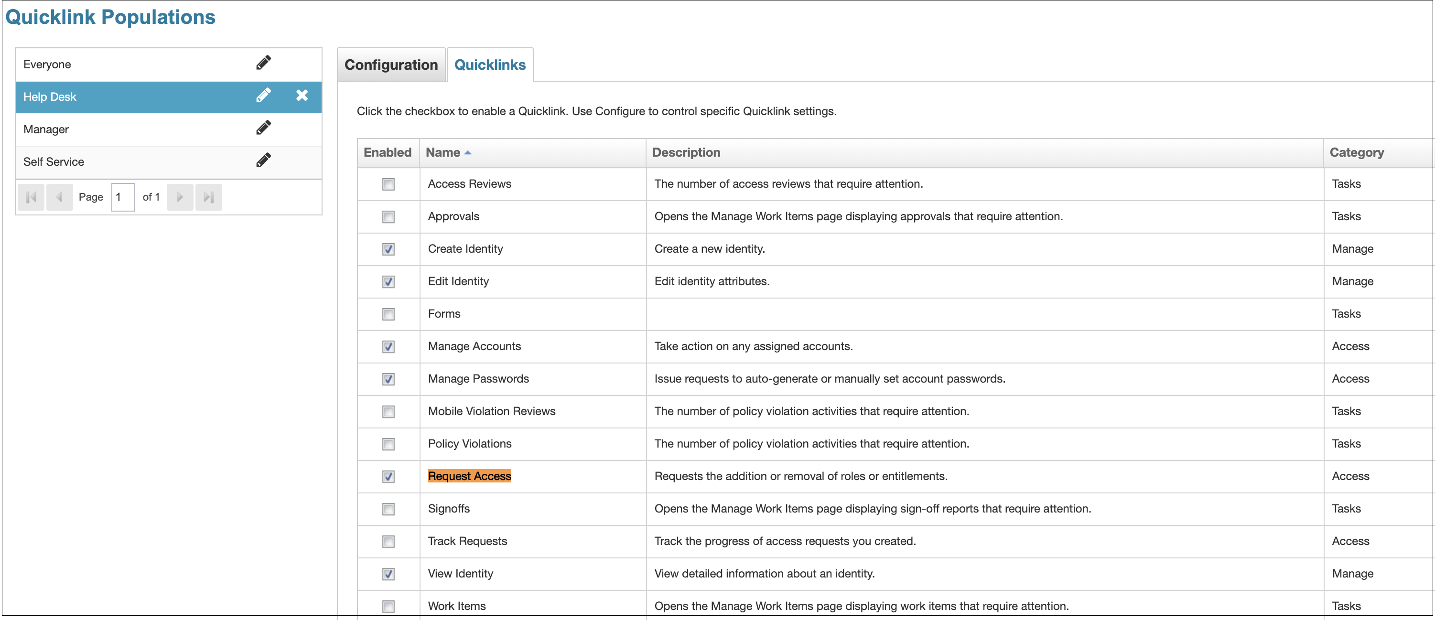Enable the Track Requests checkbox

(x=388, y=542)
